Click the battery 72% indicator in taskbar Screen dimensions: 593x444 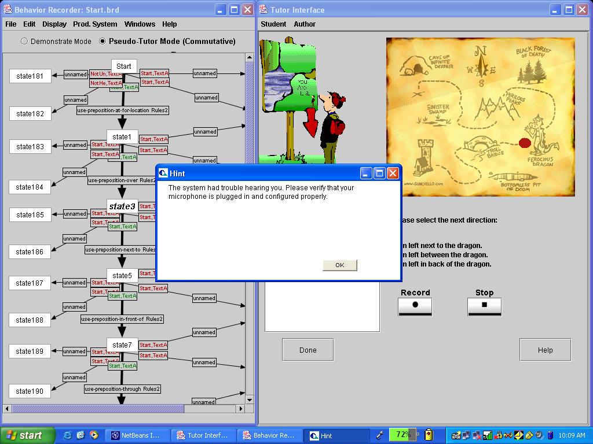click(x=403, y=435)
